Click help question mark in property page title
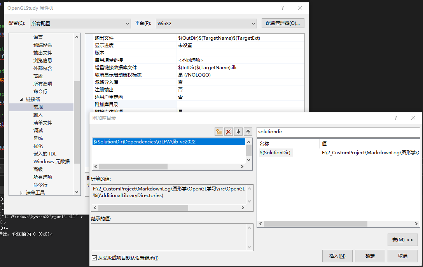 [283, 8]
